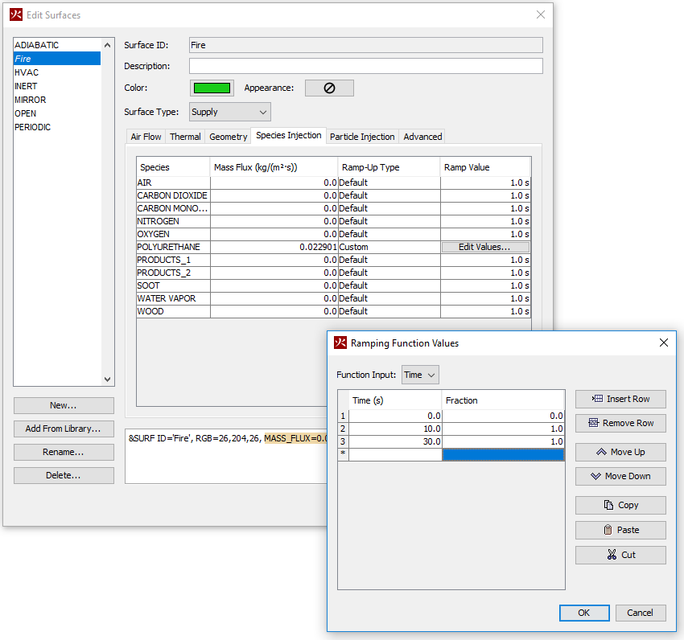Click the NITROGEN ramp value 1.0 s
684x640 pixels.
click(485, 221)
